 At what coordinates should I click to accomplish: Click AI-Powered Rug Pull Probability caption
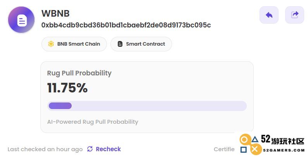[93, 122]
